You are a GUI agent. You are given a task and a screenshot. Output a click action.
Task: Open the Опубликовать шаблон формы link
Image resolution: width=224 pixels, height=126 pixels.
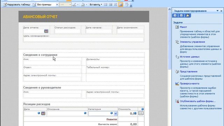coord(198,101)
